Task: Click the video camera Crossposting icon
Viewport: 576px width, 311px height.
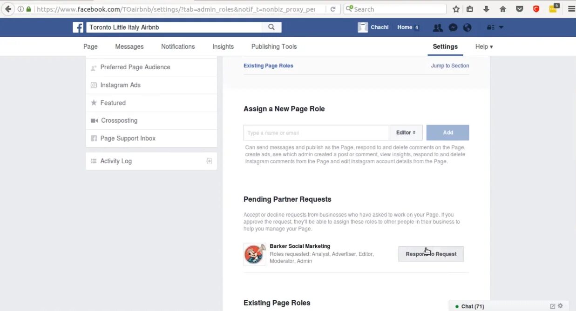Action: [x=94, y=120]
